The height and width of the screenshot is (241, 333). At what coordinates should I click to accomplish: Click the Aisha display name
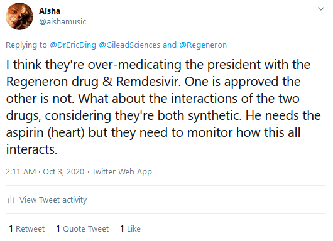(50, 11)
